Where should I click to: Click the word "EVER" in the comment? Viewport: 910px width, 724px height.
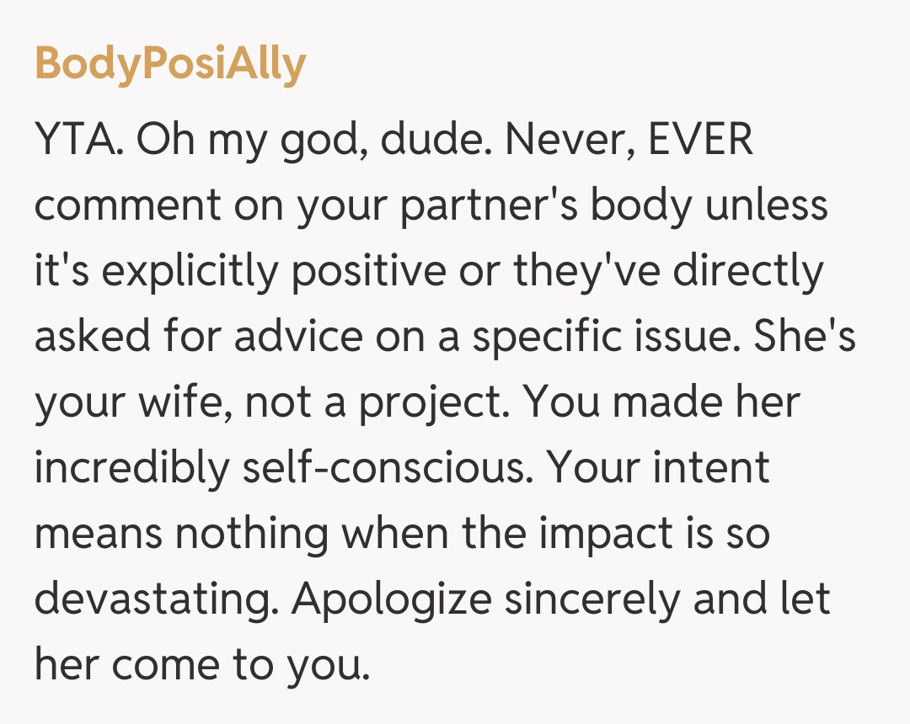pos(700,141)
